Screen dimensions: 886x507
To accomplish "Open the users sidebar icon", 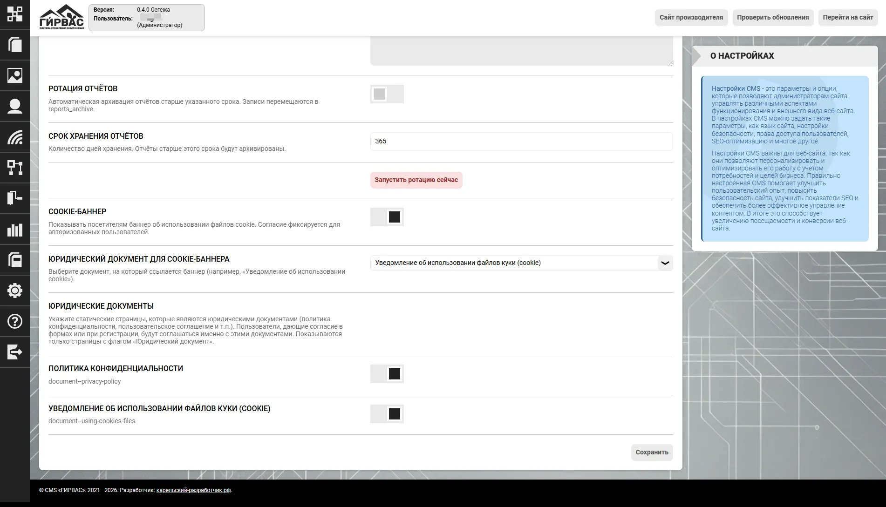I will (x=15, y=106).
